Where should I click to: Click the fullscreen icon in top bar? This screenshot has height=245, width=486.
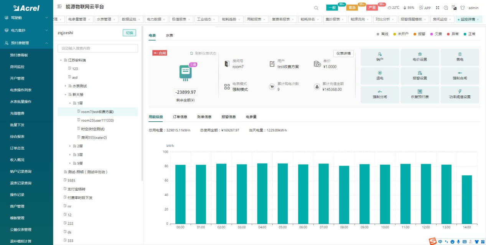(438, 8)
